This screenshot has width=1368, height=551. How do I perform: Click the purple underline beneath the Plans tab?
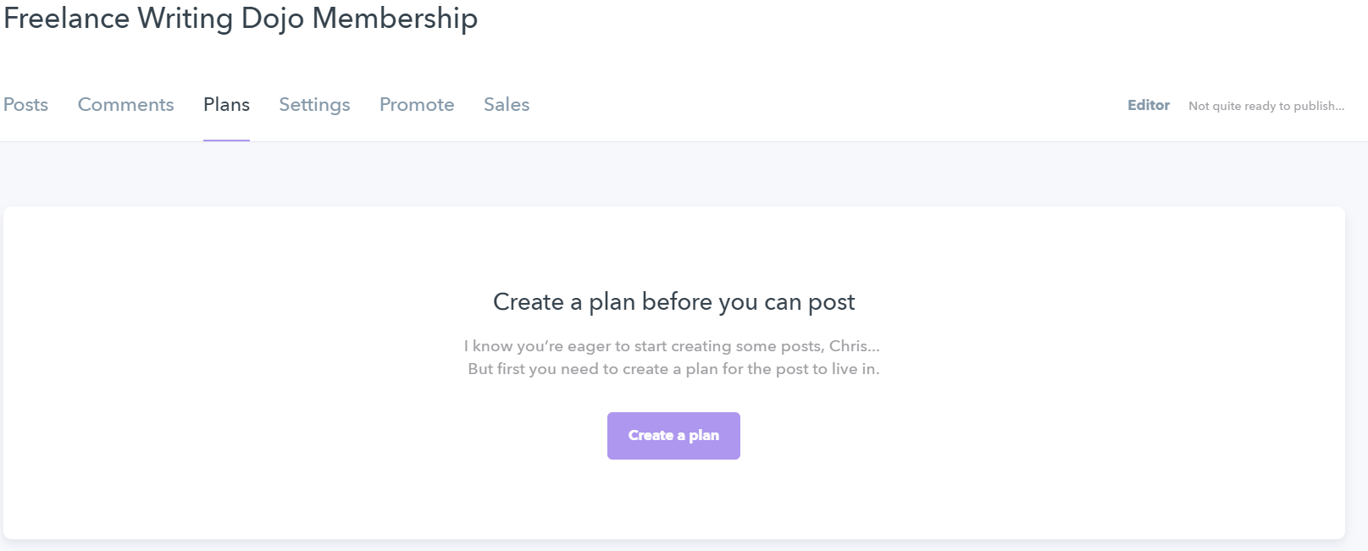[x=226, y=141]
